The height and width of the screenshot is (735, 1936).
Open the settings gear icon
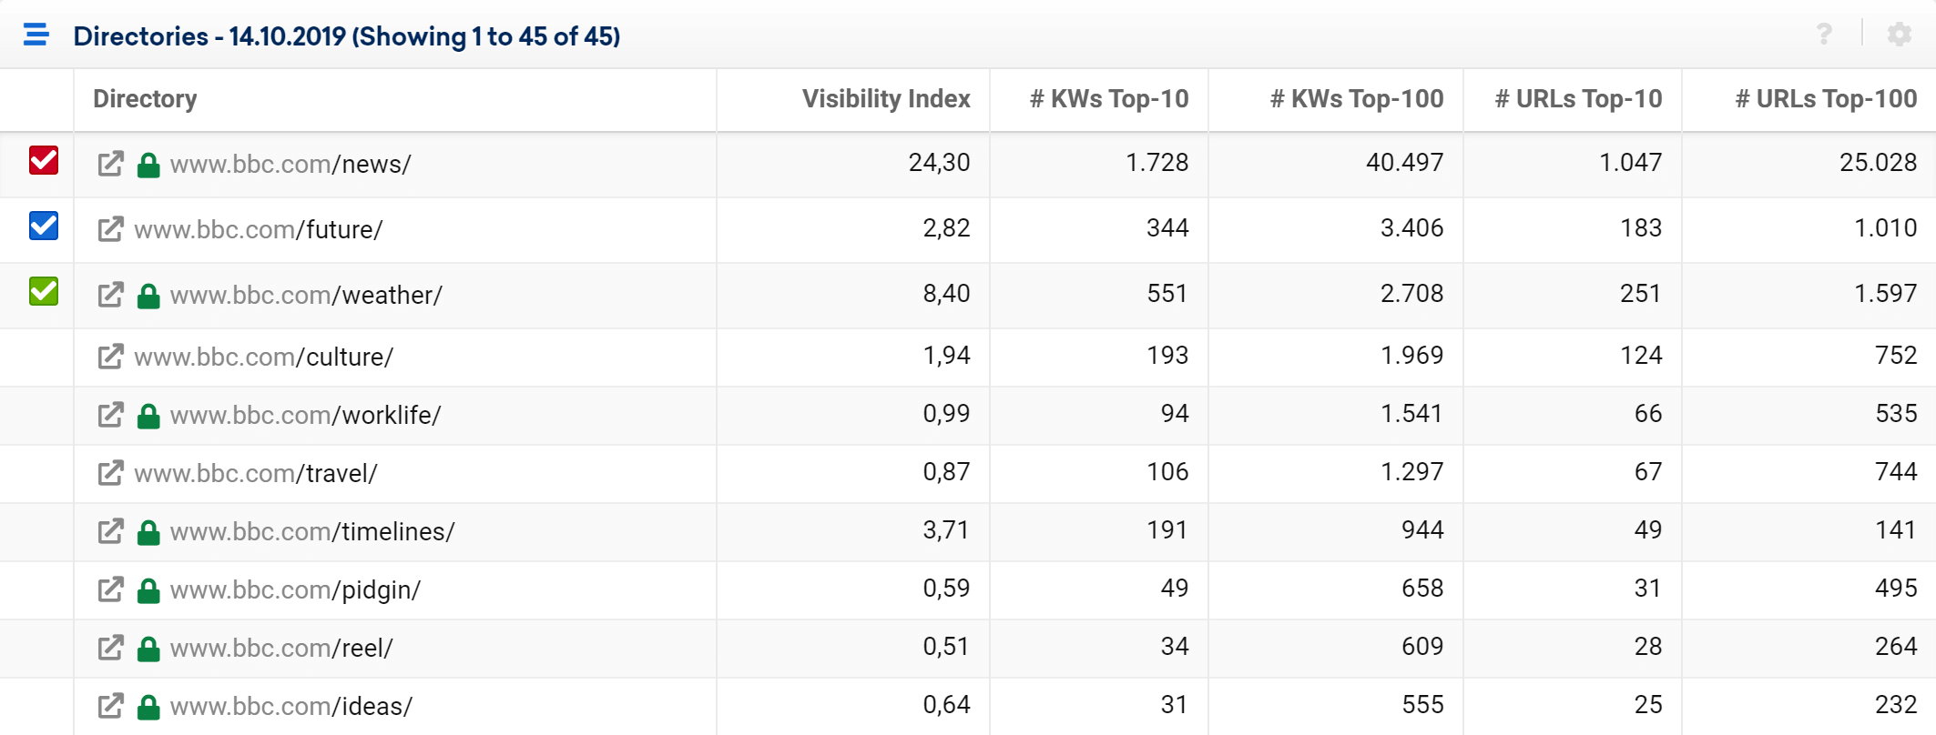click(x=1900, y=35)
